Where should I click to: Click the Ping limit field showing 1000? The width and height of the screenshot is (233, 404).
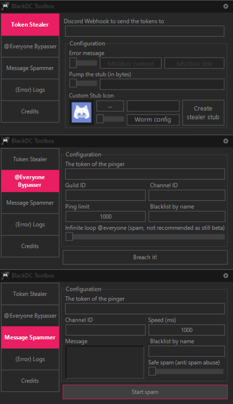pyautogui.click(x=106, y=216)
